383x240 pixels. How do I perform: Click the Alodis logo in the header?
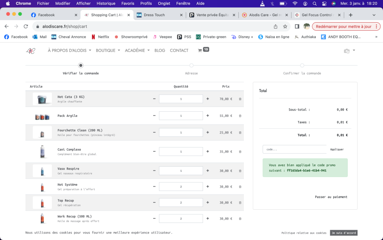coord(31,51)
